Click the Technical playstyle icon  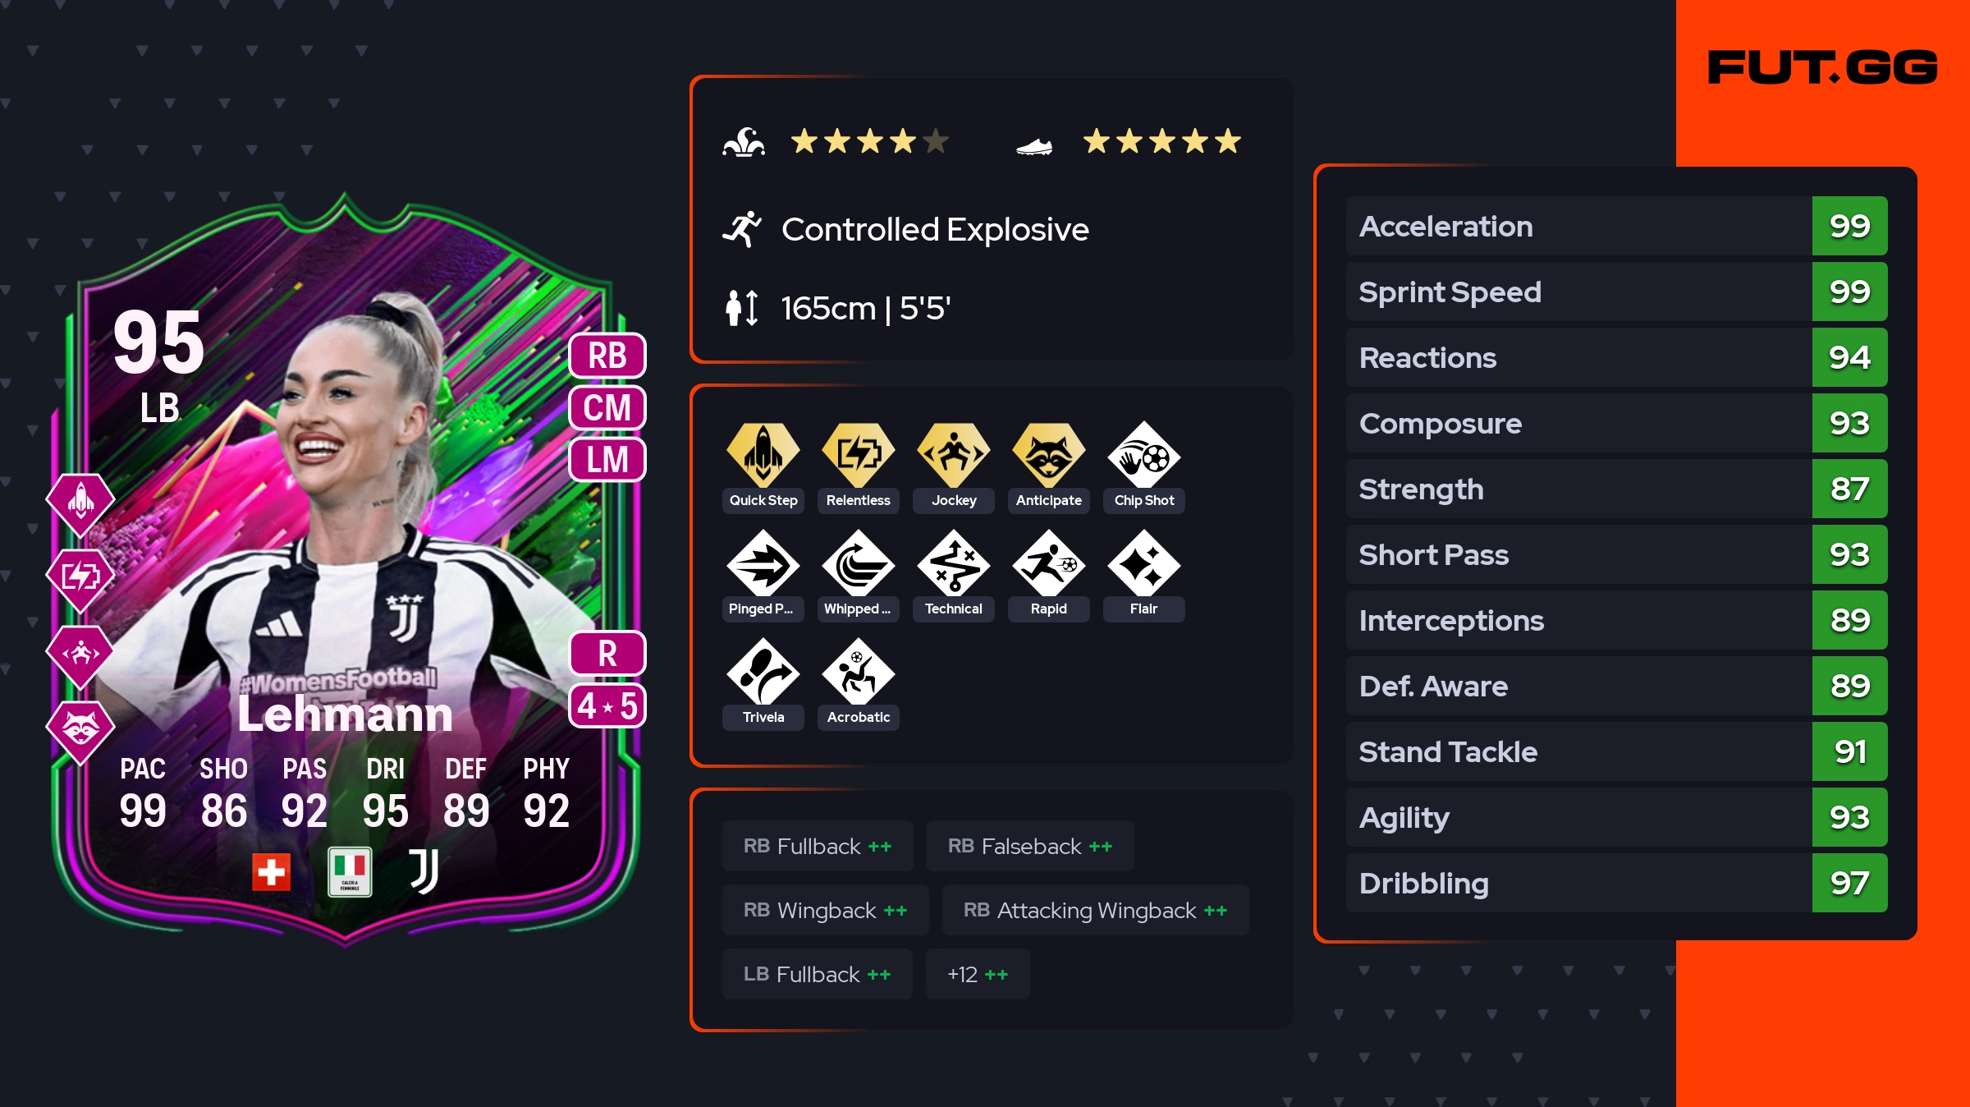[954, 563]
